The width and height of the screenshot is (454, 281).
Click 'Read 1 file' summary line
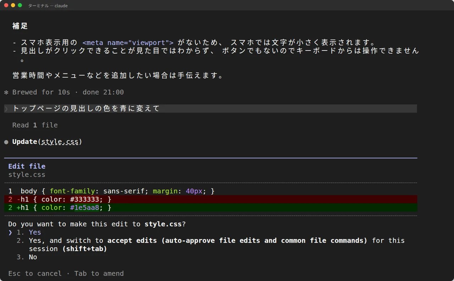click(x=35, y=125)
